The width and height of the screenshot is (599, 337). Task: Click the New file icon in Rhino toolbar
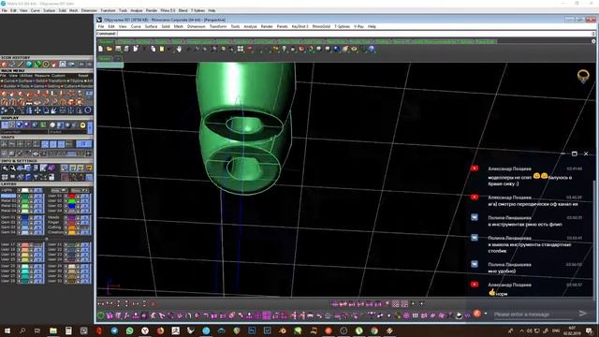[100, 49]
